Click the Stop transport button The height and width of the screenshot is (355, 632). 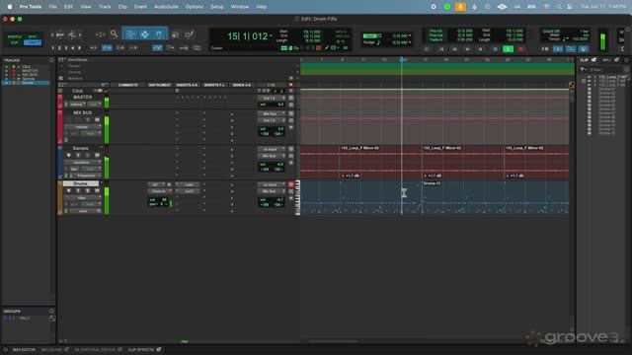[495, 49]
